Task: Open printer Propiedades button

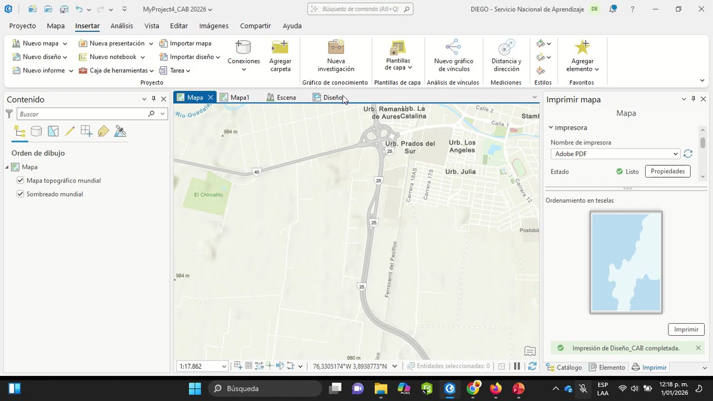Action: pos(668,171)
